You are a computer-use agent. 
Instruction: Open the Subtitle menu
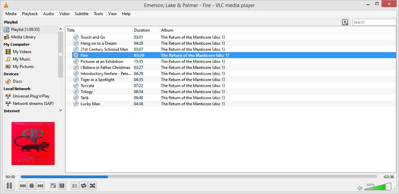[x=82, y=14]
